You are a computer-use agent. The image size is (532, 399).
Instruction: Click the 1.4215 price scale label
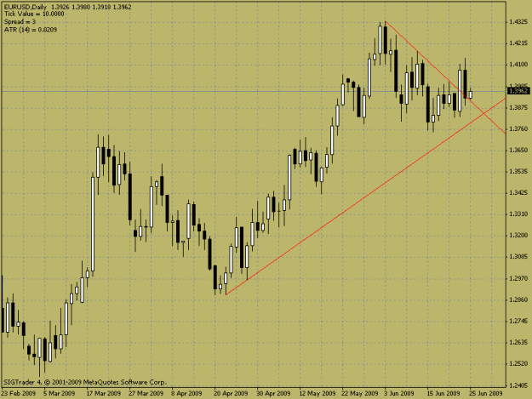point(518,43)
